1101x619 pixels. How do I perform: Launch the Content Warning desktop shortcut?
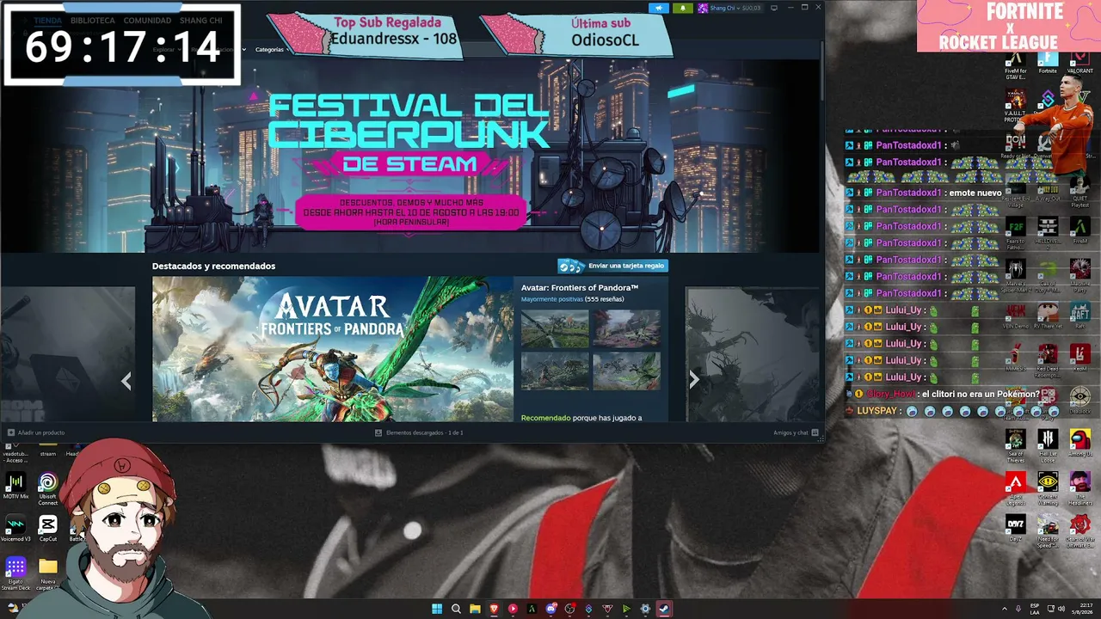click(1048, 487)
